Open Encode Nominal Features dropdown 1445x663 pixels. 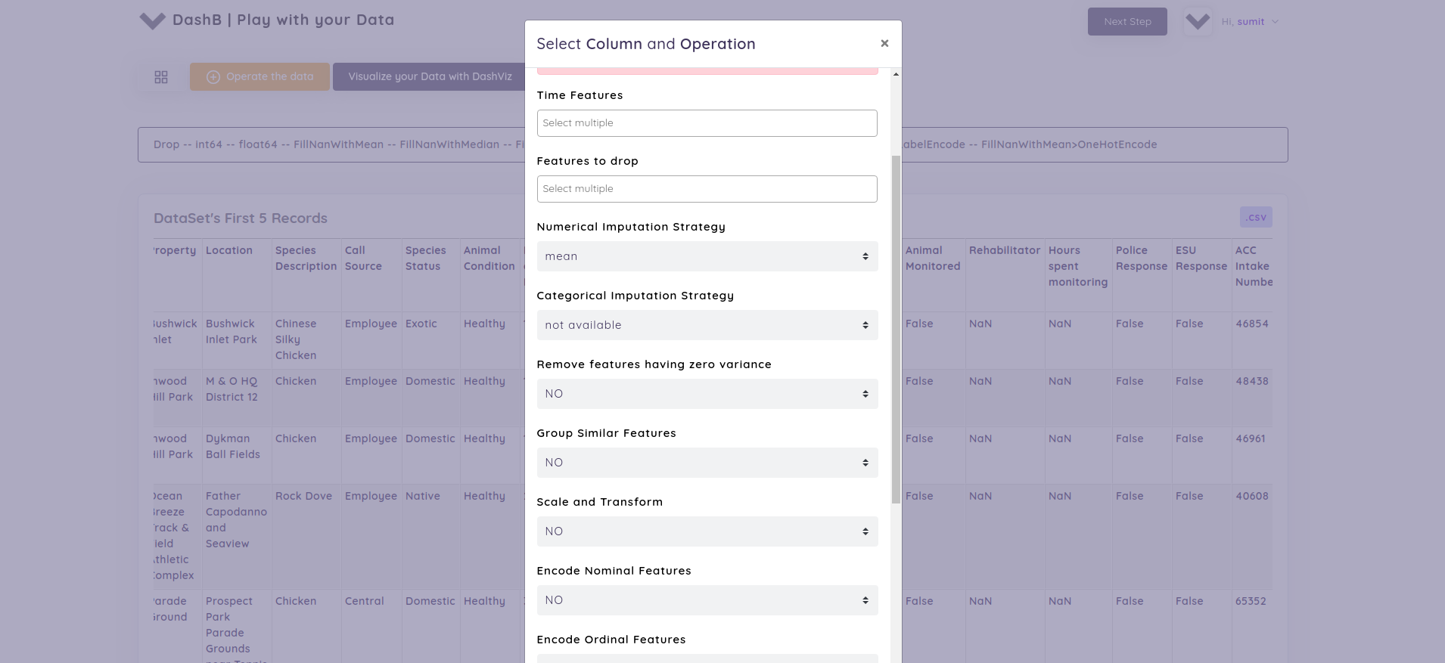click(x=707, y=600)
